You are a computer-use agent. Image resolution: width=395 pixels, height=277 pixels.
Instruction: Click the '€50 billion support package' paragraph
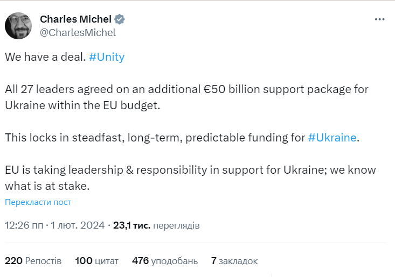coord(186,89)
